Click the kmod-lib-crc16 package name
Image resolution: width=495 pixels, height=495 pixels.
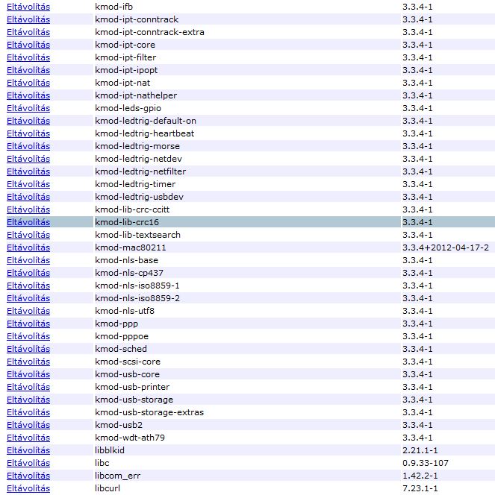(x=127, y=222)
